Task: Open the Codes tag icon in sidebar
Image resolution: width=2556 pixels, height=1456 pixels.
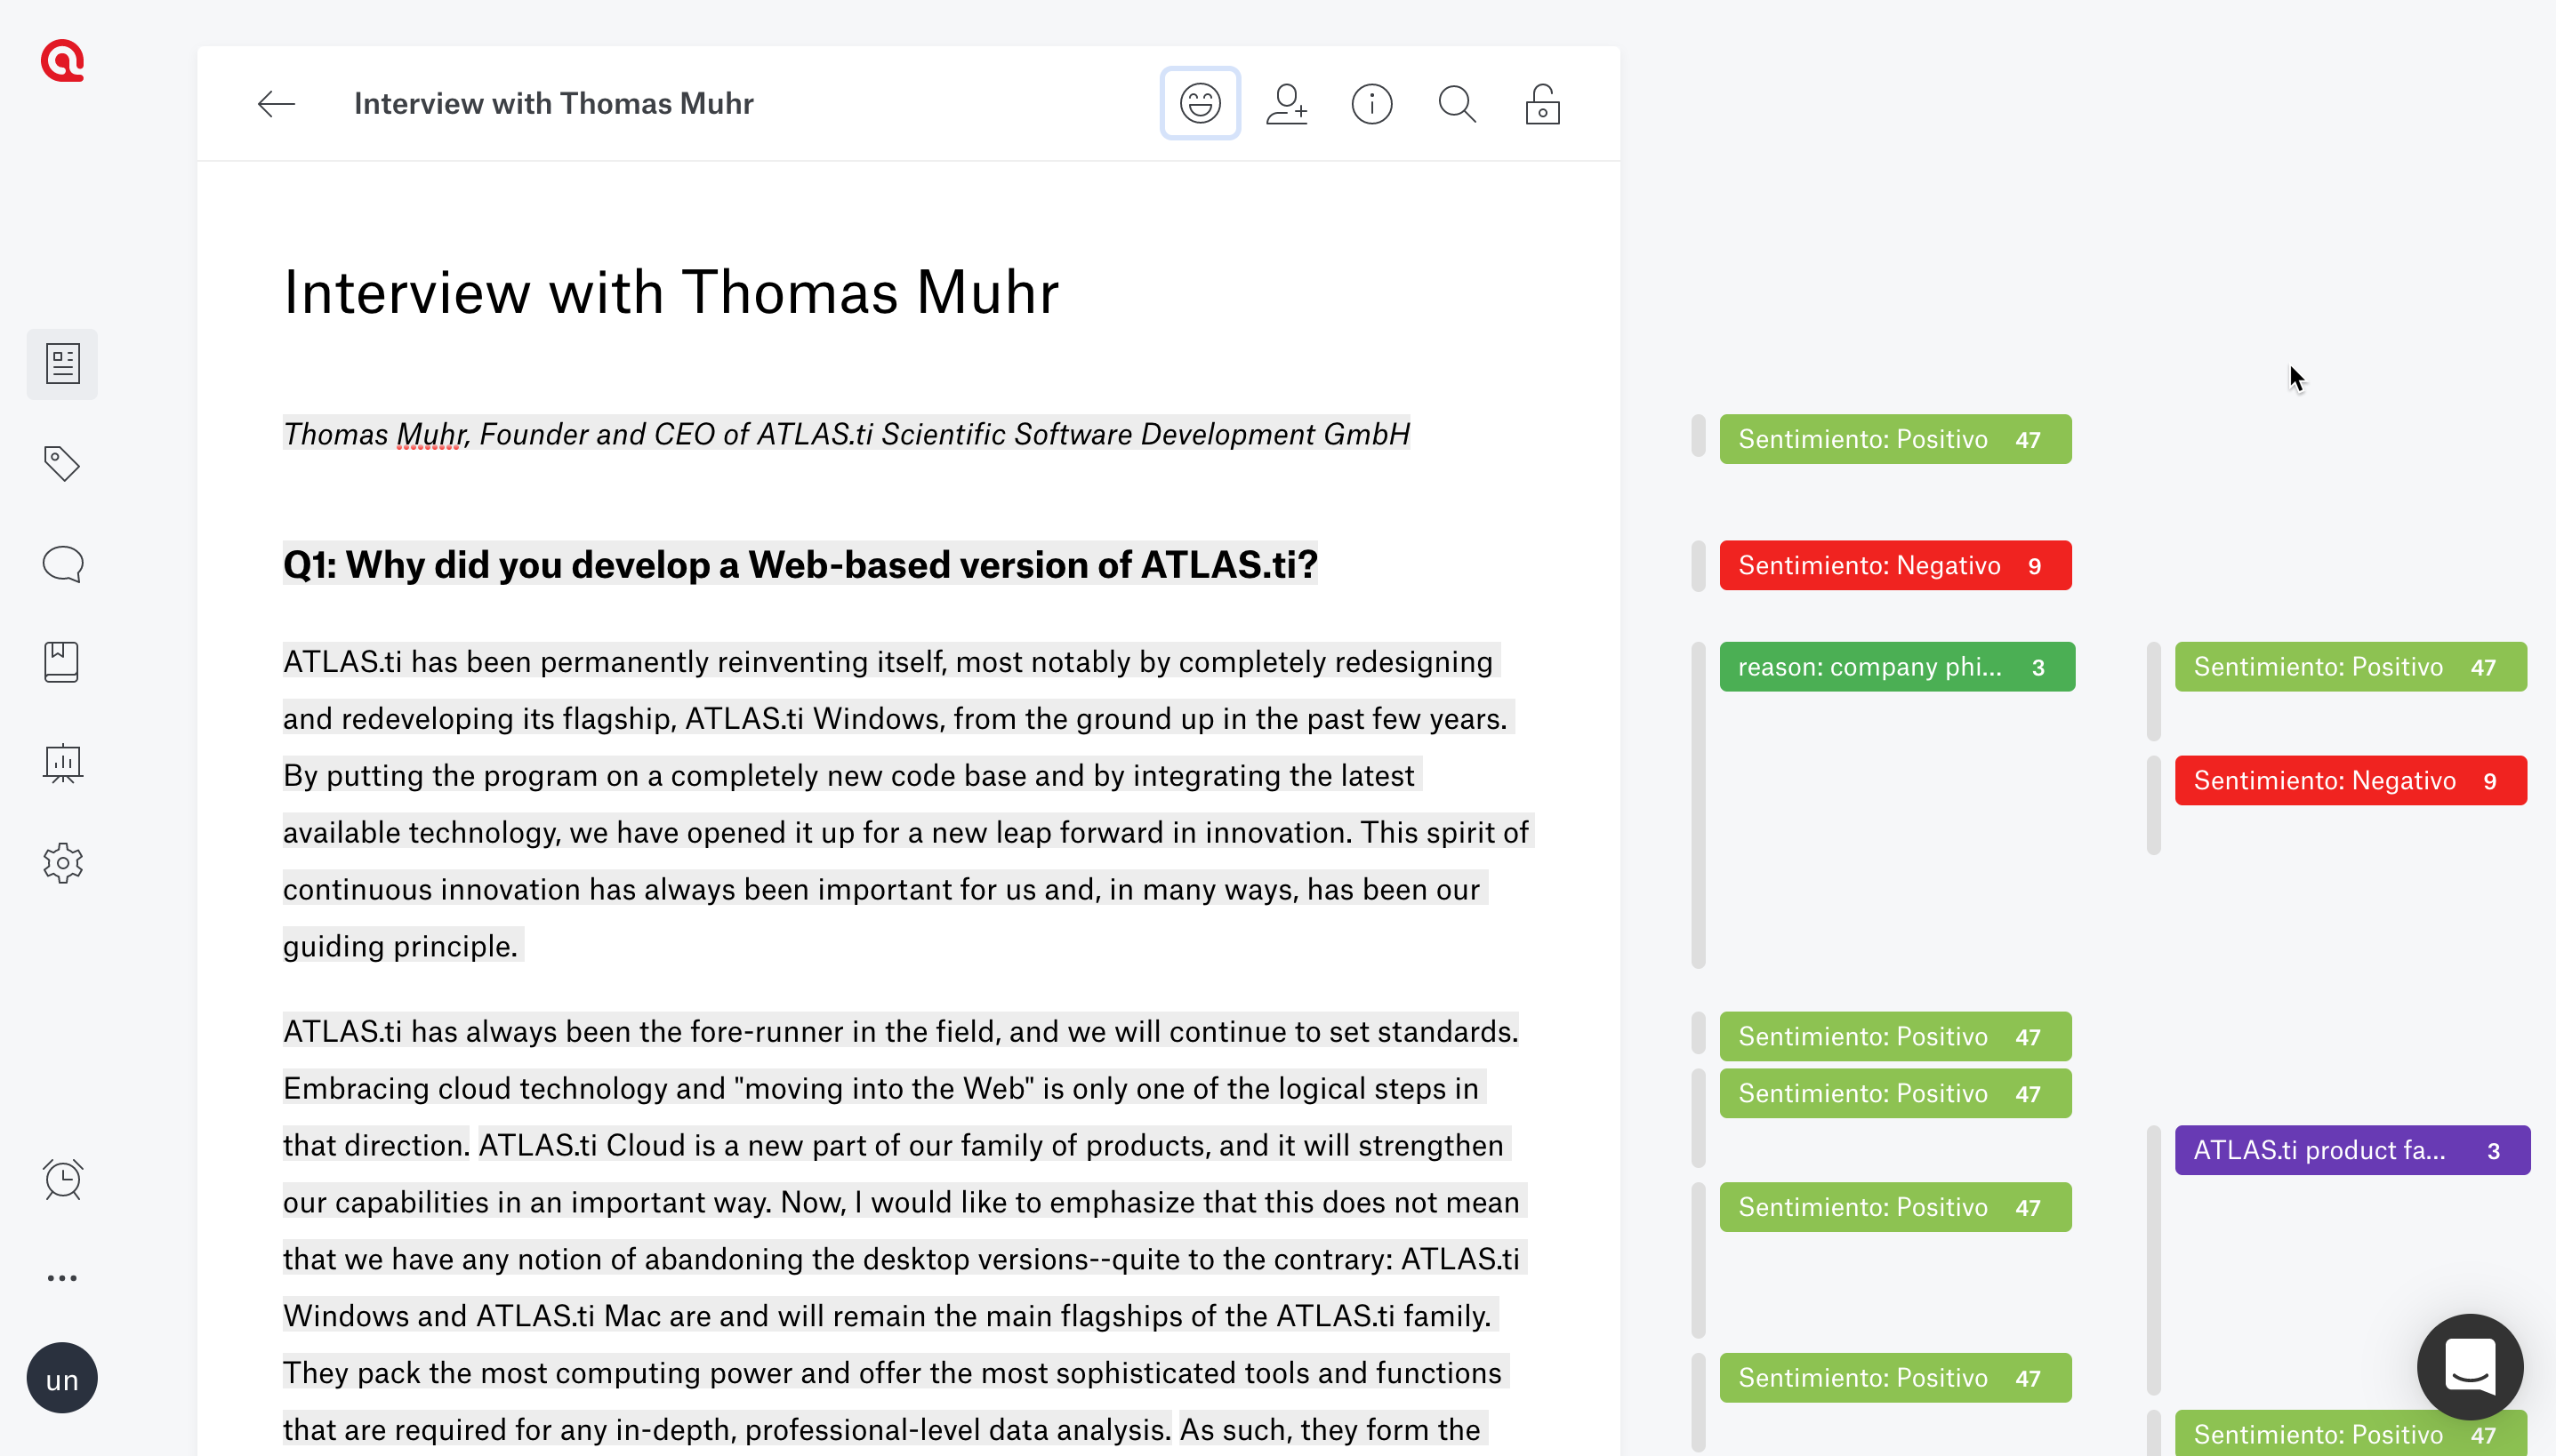Action: tap(62, 463)
